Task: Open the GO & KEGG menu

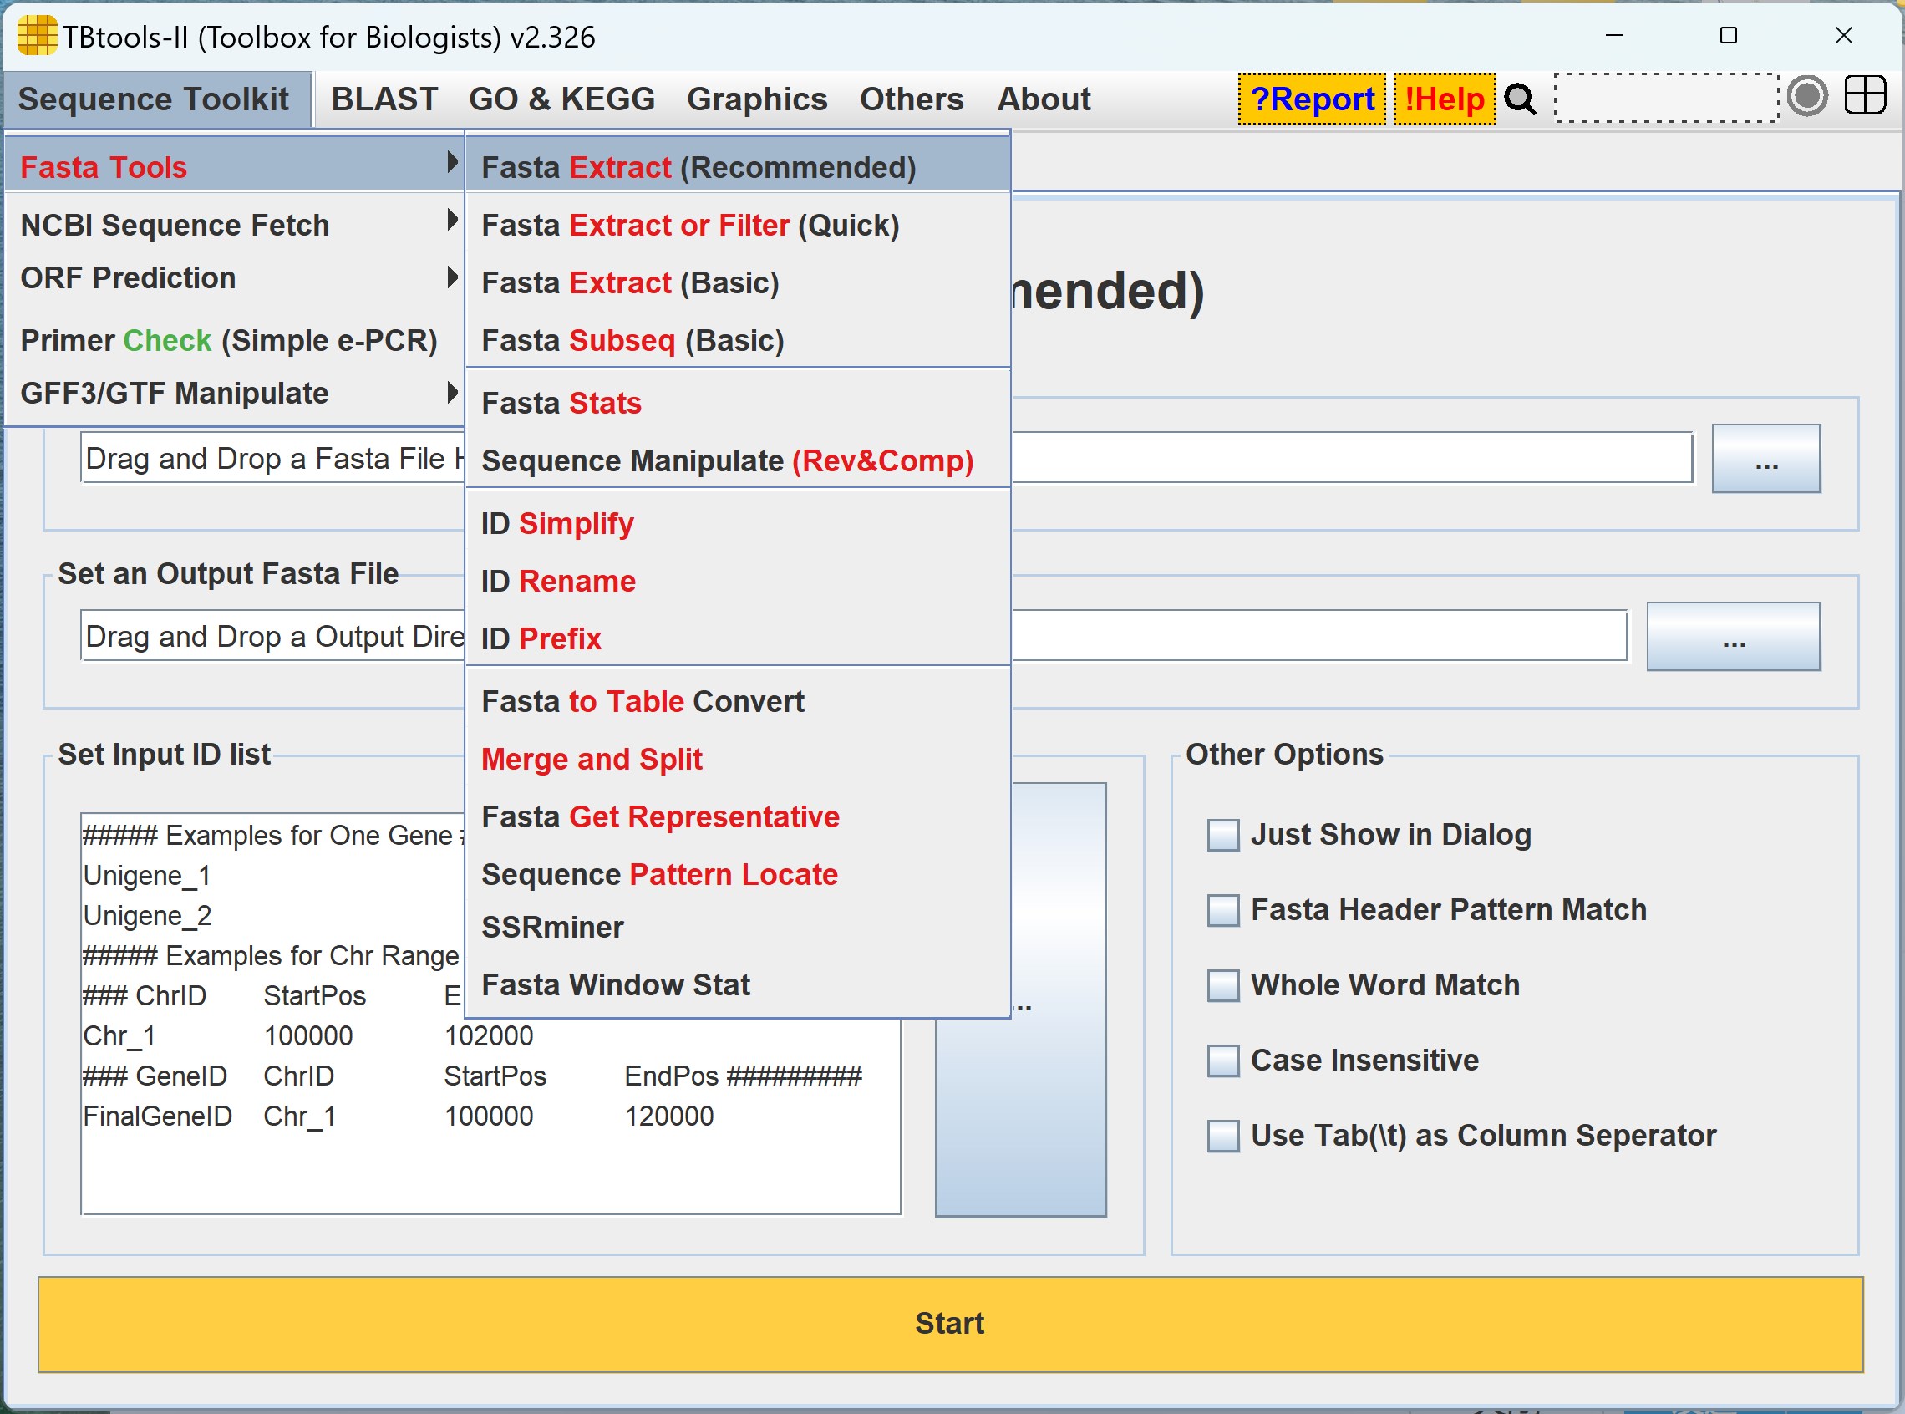Action: pos(561,99)
